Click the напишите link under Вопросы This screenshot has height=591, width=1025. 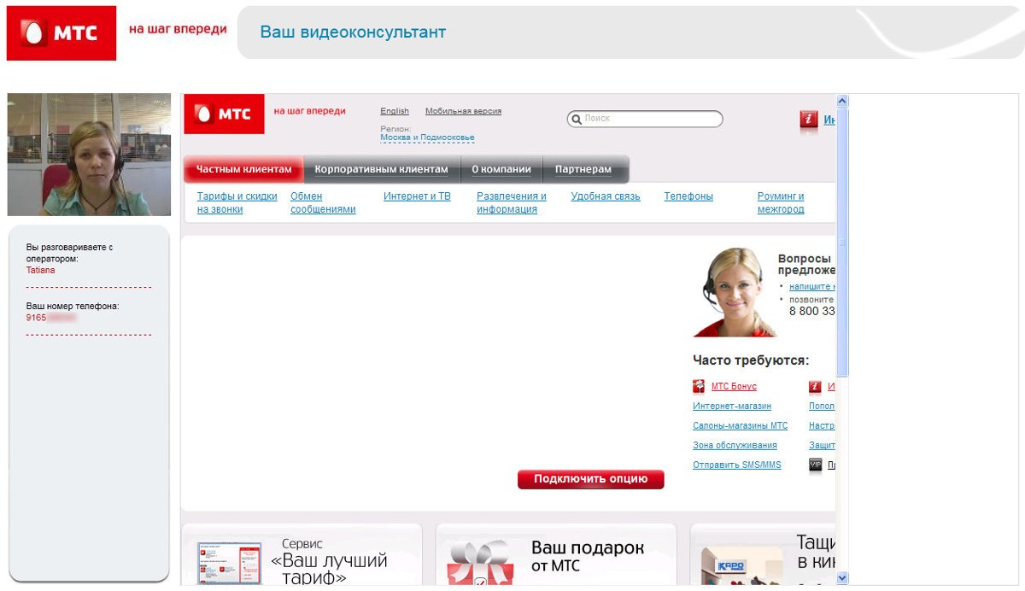click(811, 287)
